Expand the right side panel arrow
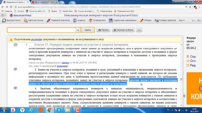 point(184,96)
